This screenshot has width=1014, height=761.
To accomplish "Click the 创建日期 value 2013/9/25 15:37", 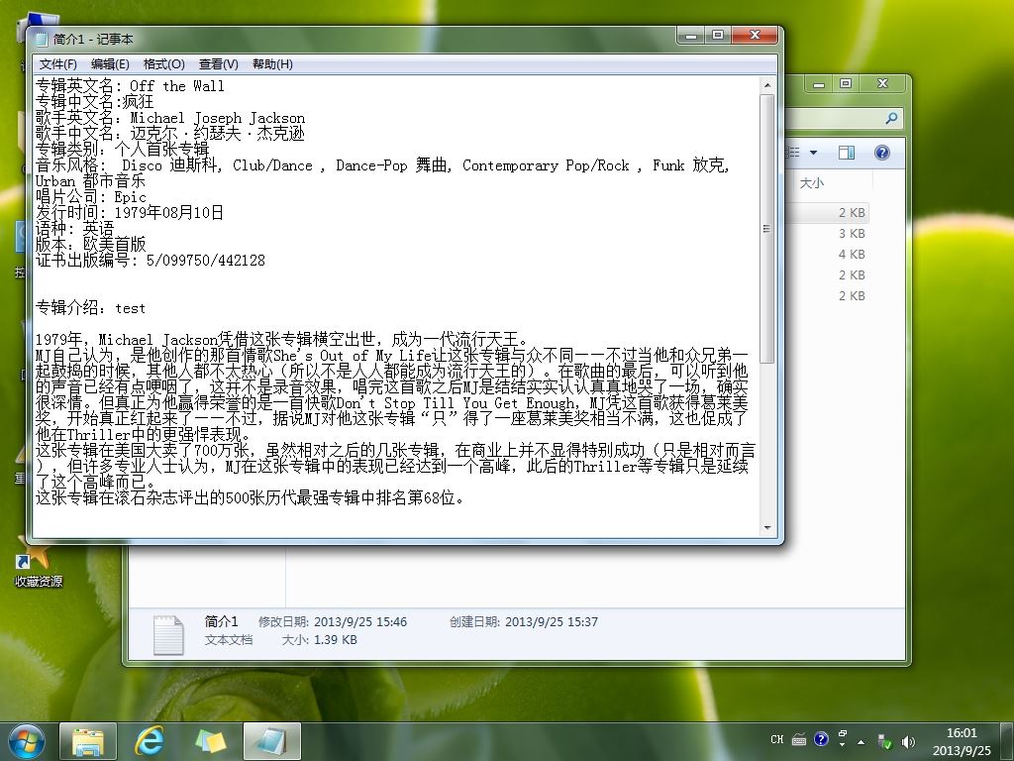I will pos(551,622).
